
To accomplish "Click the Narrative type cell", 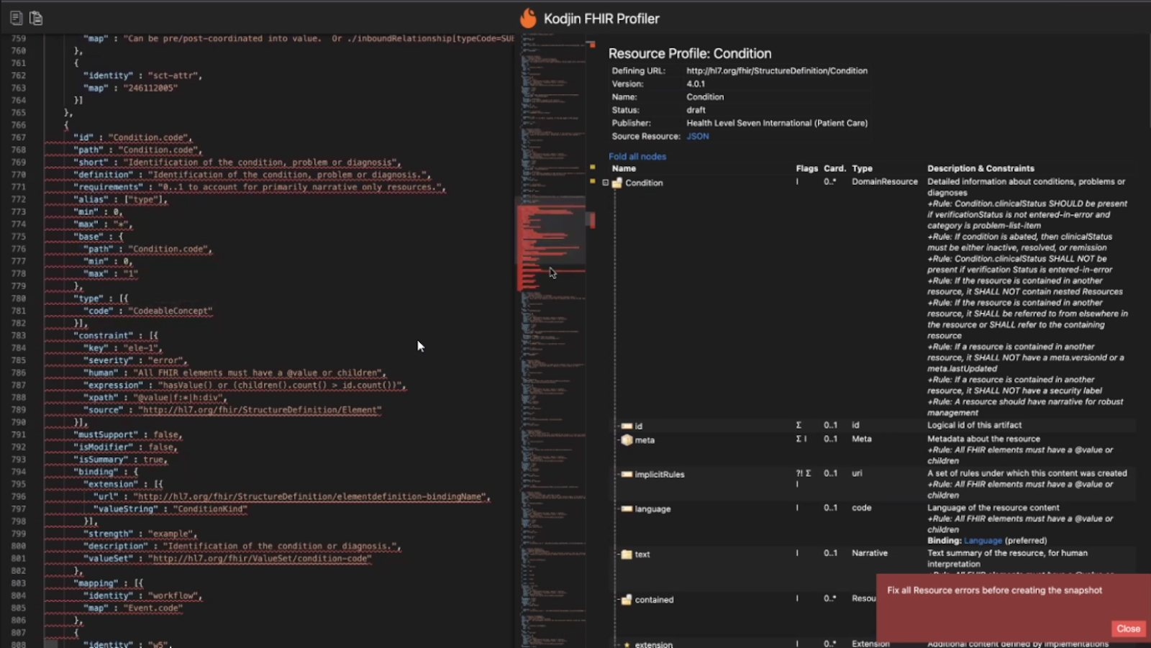I will click(870, 553).
